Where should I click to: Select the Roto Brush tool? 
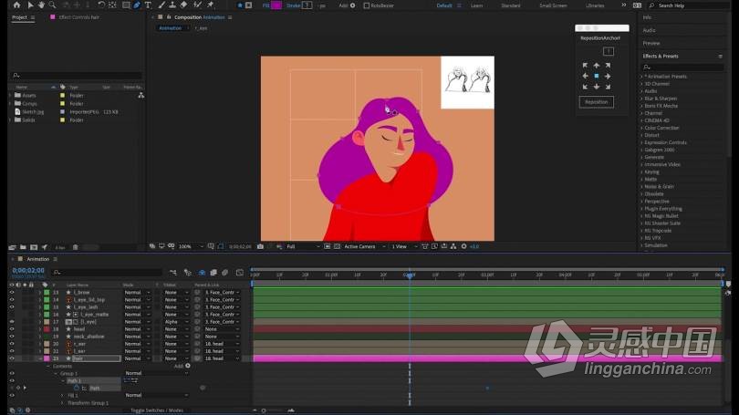[197, 5]
